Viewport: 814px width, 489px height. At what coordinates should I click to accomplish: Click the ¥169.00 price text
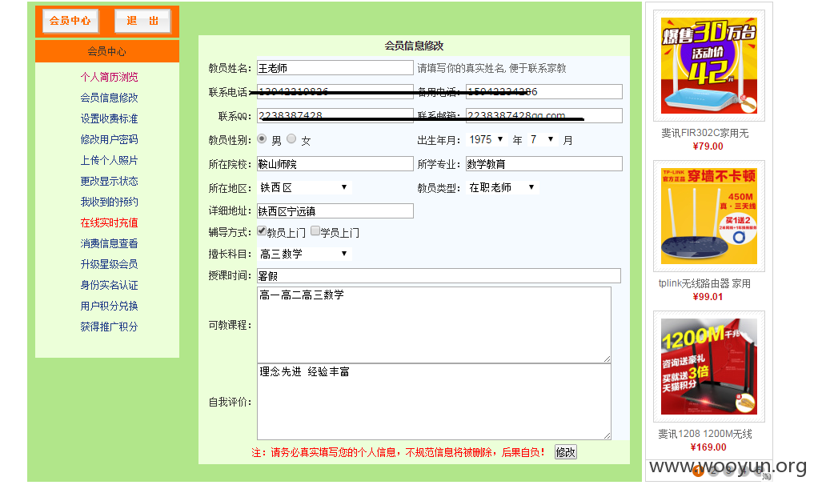(708, 447)
